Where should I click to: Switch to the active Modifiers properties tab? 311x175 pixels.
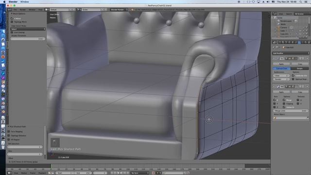pos(299,42)
